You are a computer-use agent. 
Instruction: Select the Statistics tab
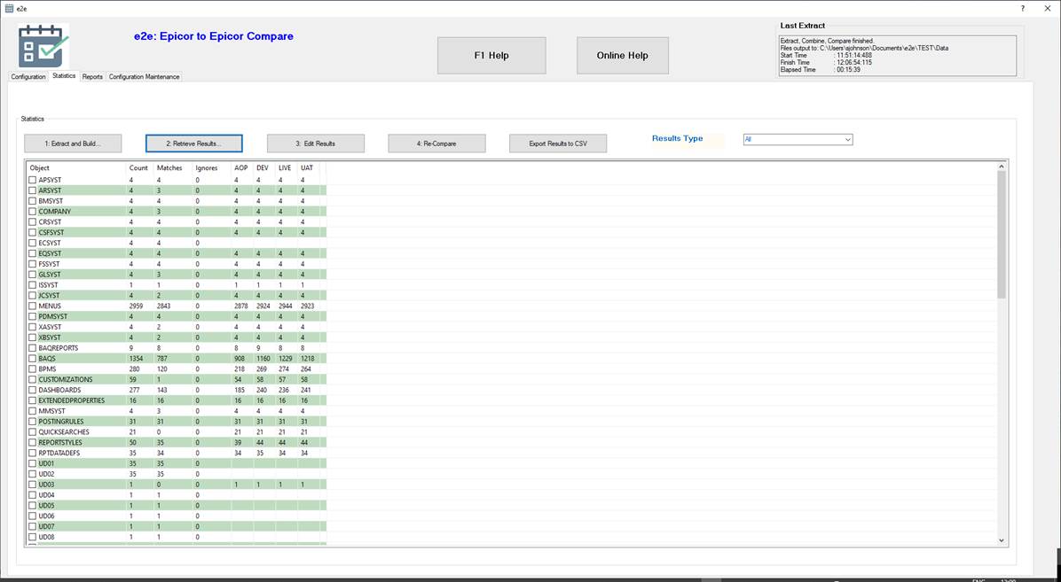tap(64, 75)
